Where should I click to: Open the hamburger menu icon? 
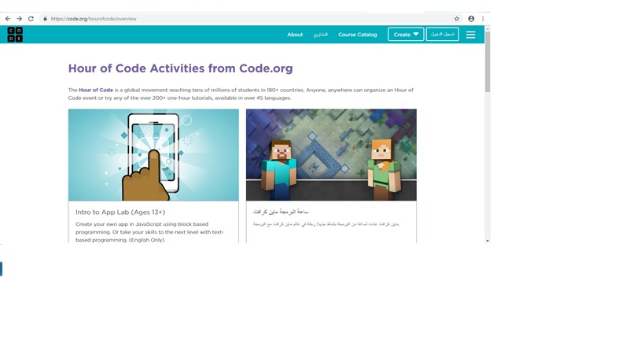[470, 35]
